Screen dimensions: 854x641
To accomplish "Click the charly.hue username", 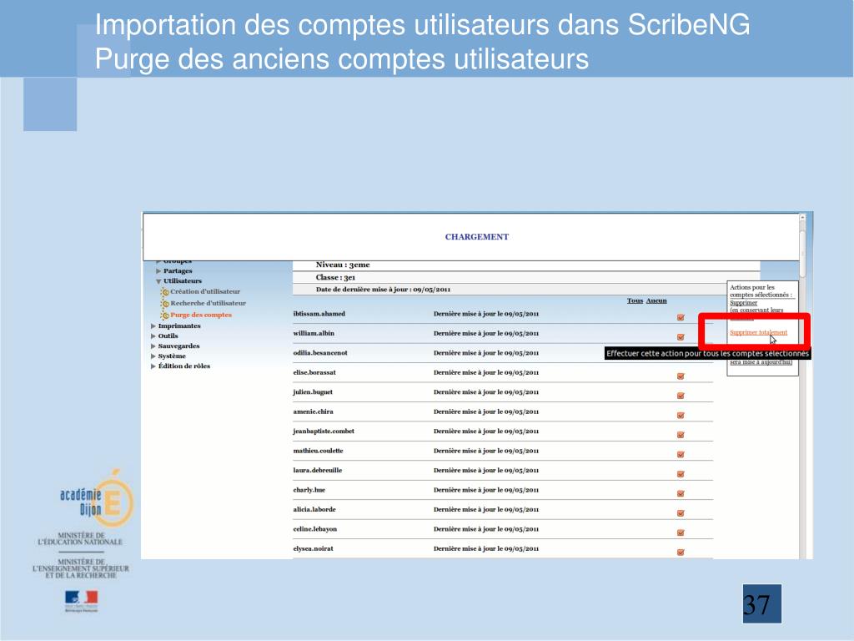I will [309, 490].
